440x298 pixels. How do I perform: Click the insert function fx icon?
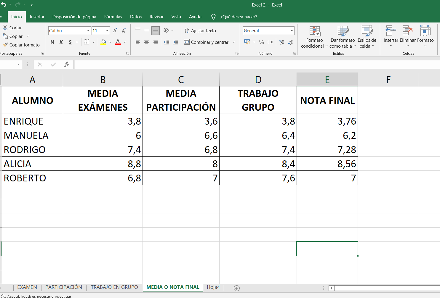(66, 65)
